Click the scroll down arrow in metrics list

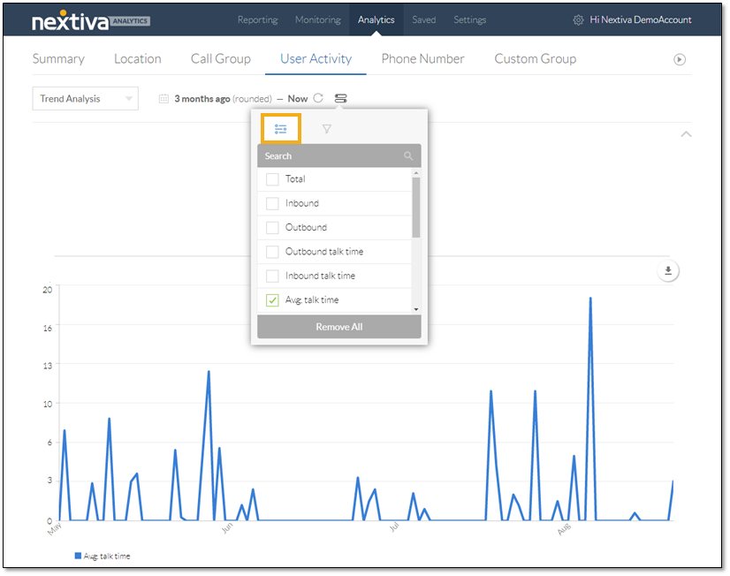pos(416,309)
